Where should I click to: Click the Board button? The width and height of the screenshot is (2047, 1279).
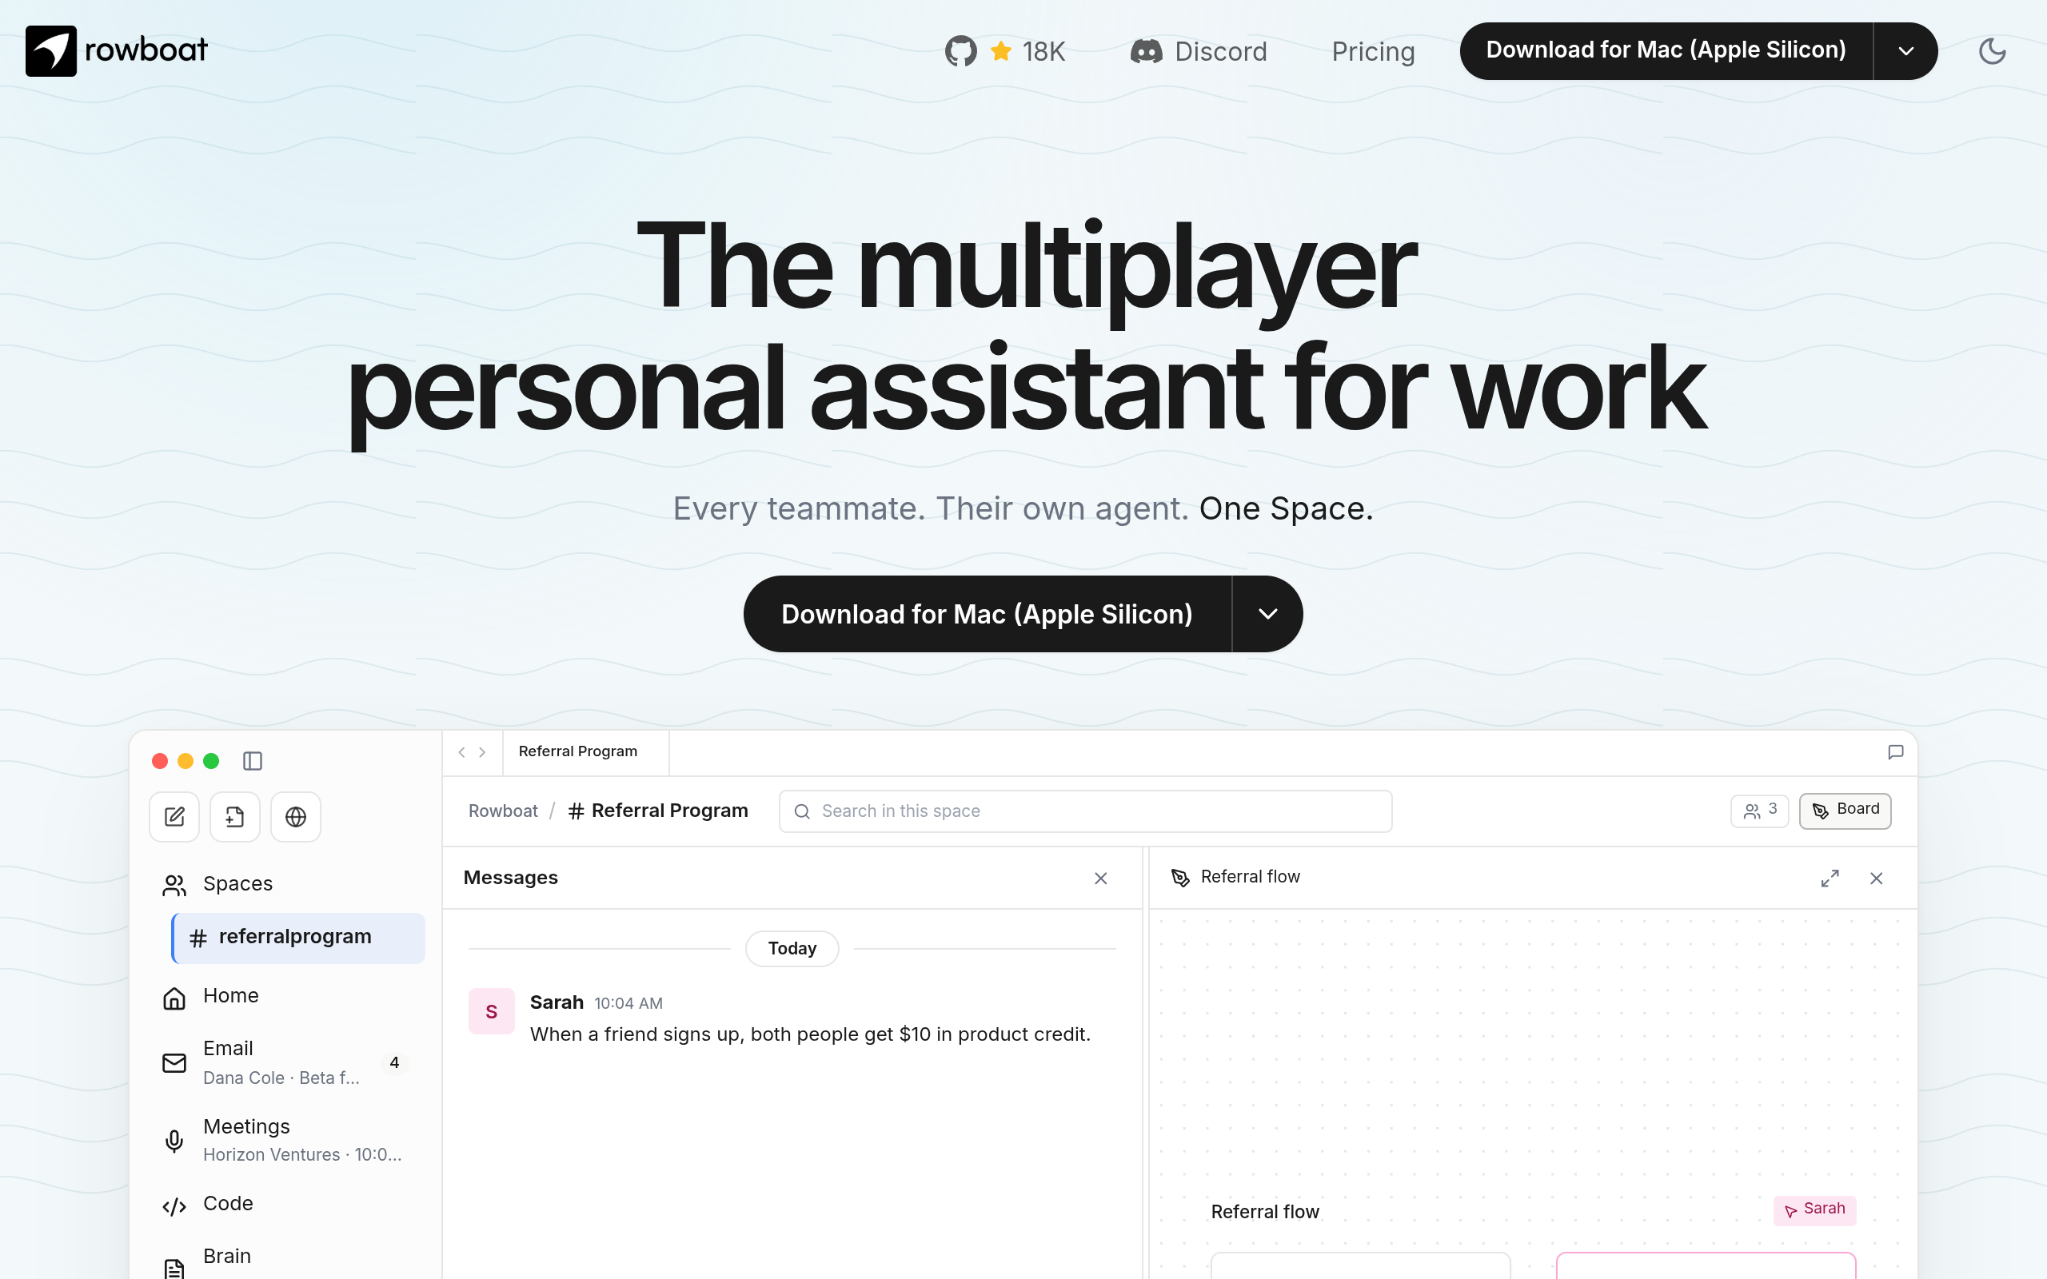click(1845, 811)
